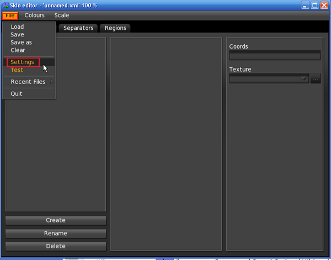Browse for texture with the ellipsis button

pyautogui.click(x=316, y=78)
